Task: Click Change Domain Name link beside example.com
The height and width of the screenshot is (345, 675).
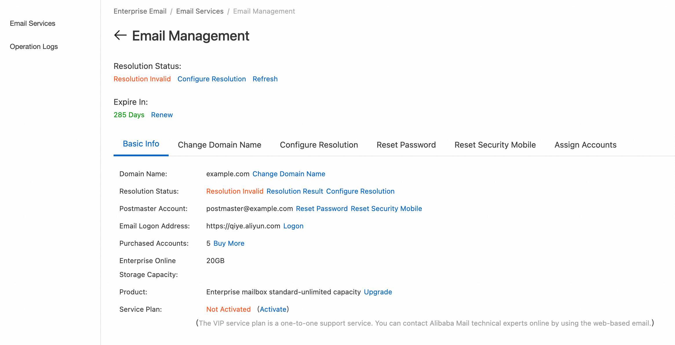Action: (289, 174)
